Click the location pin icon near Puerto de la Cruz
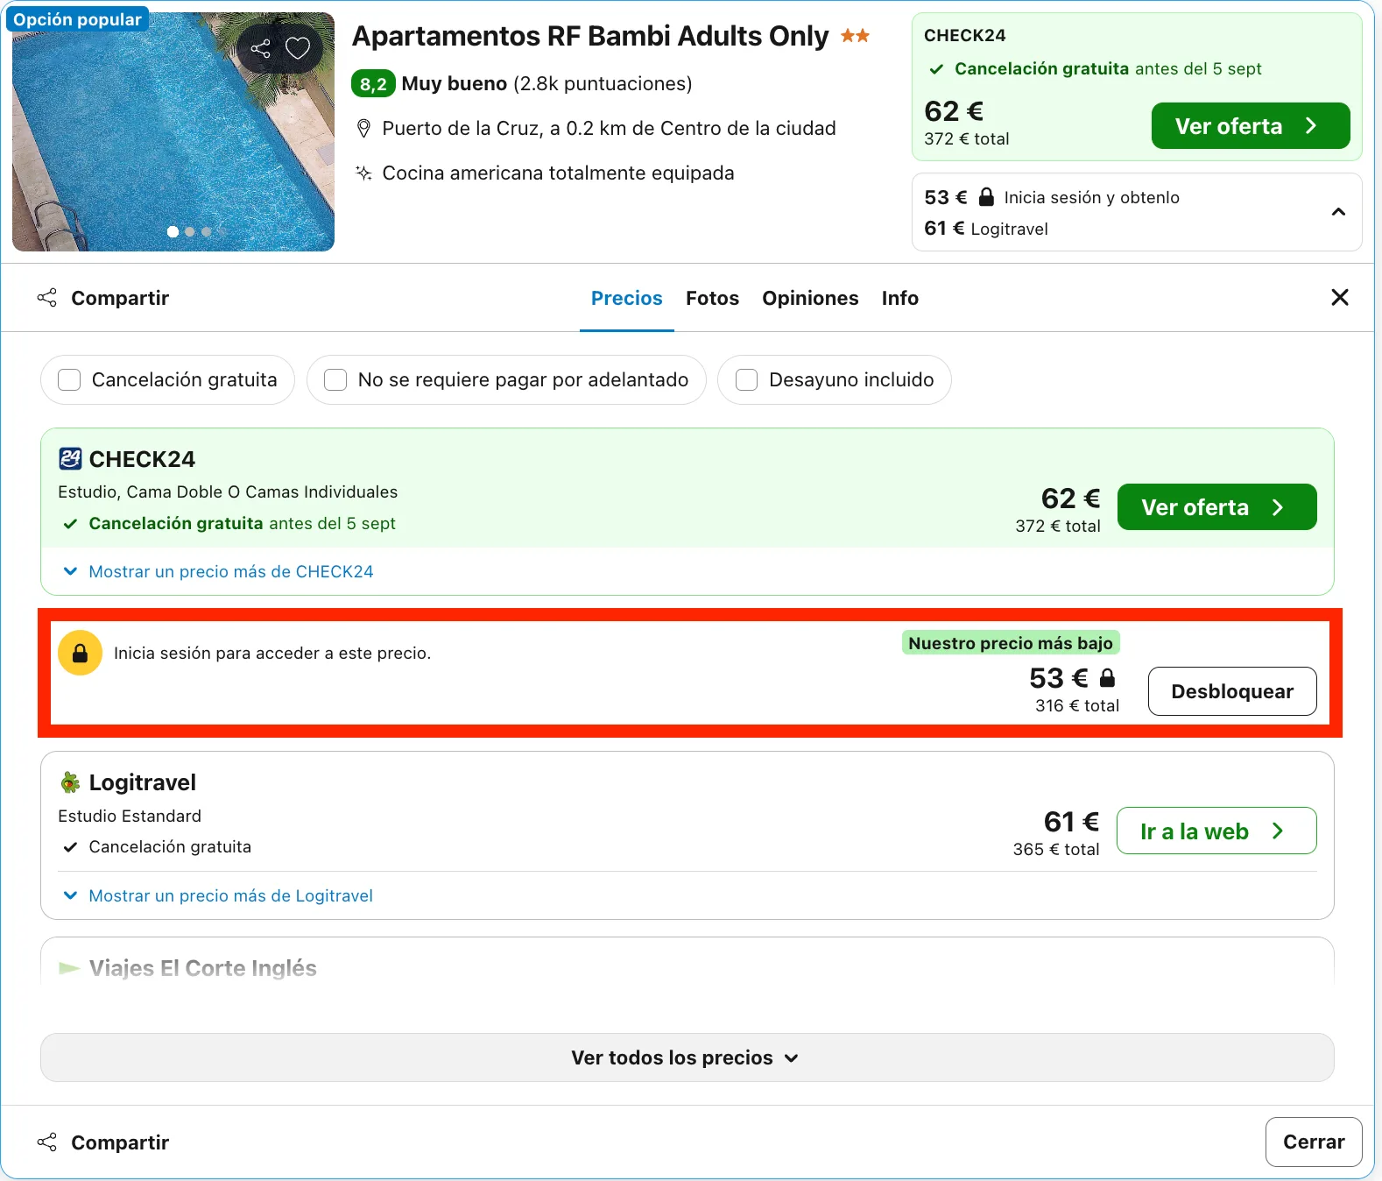The width and height of the screenshot is (1382, 1181). coord(364,129)
